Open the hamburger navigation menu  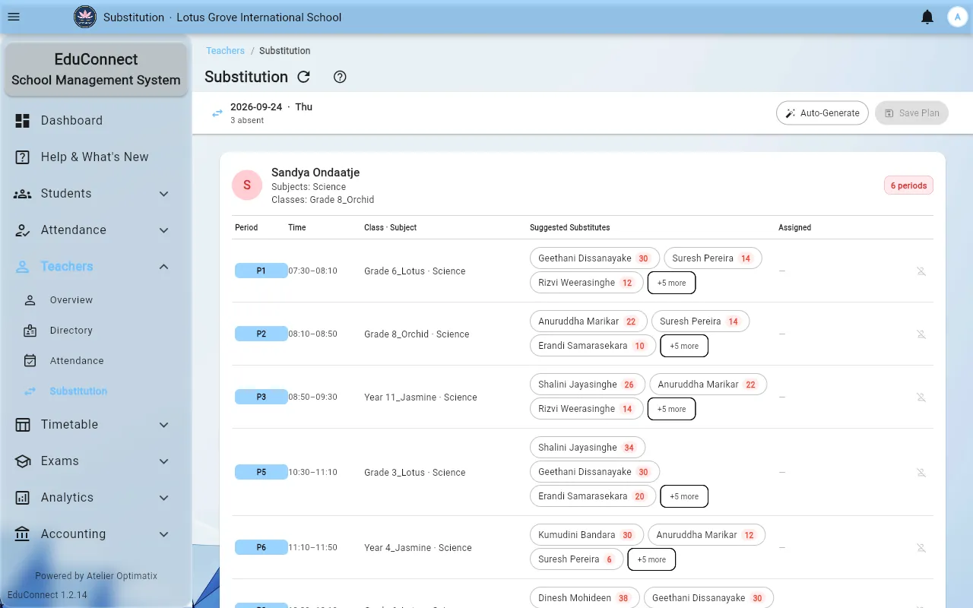pyautogui.click(x=13, y=17)
